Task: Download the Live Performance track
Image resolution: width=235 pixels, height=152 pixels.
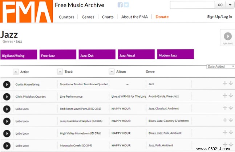Action: pyautogui.click(x=231, y=96)
